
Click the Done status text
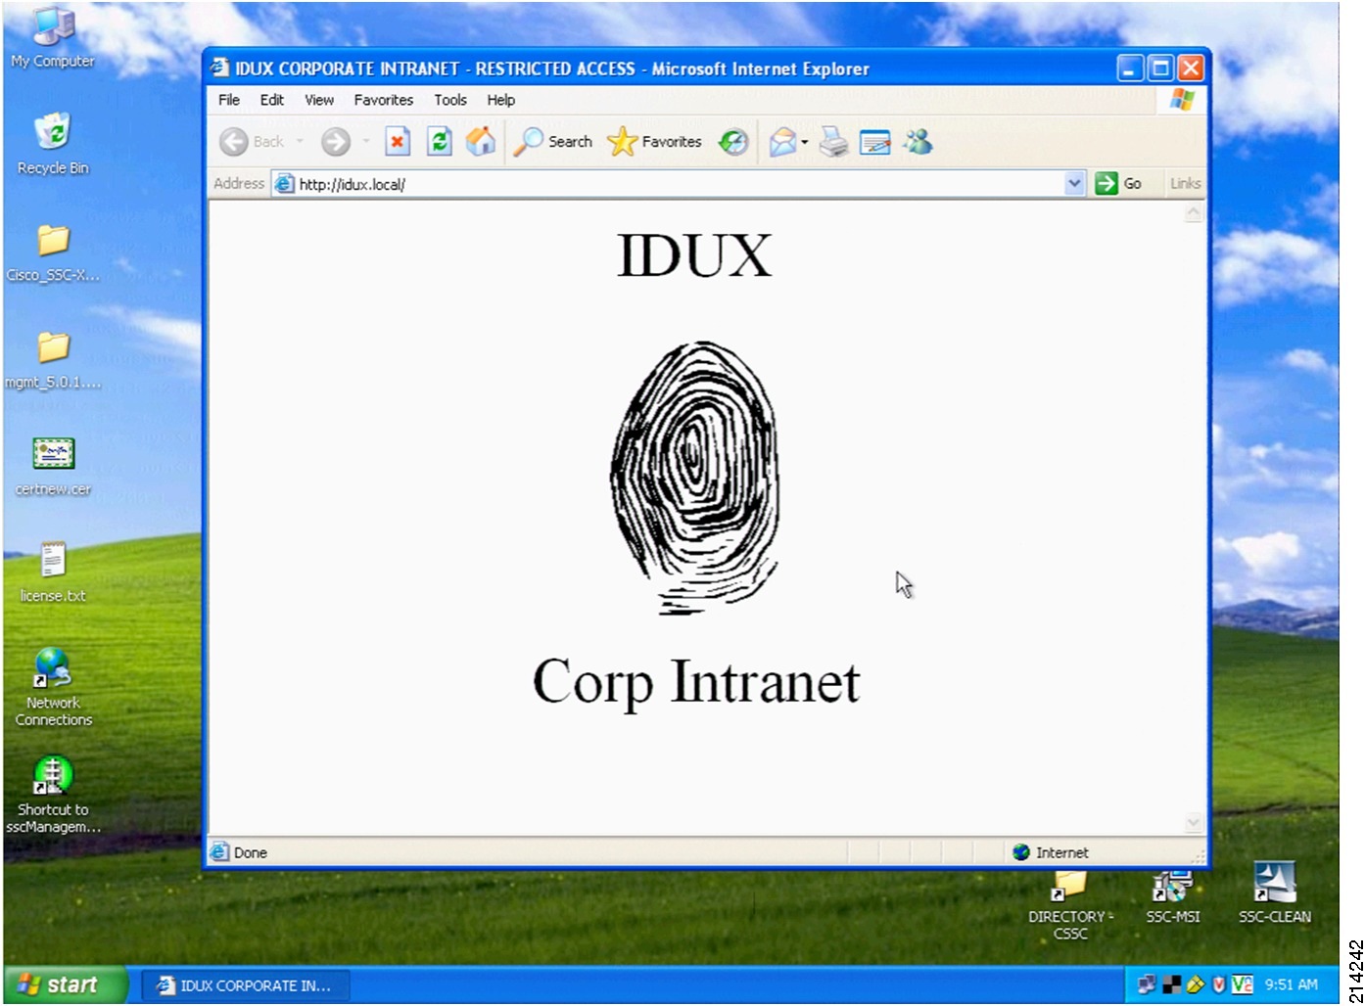coord(251,852)
